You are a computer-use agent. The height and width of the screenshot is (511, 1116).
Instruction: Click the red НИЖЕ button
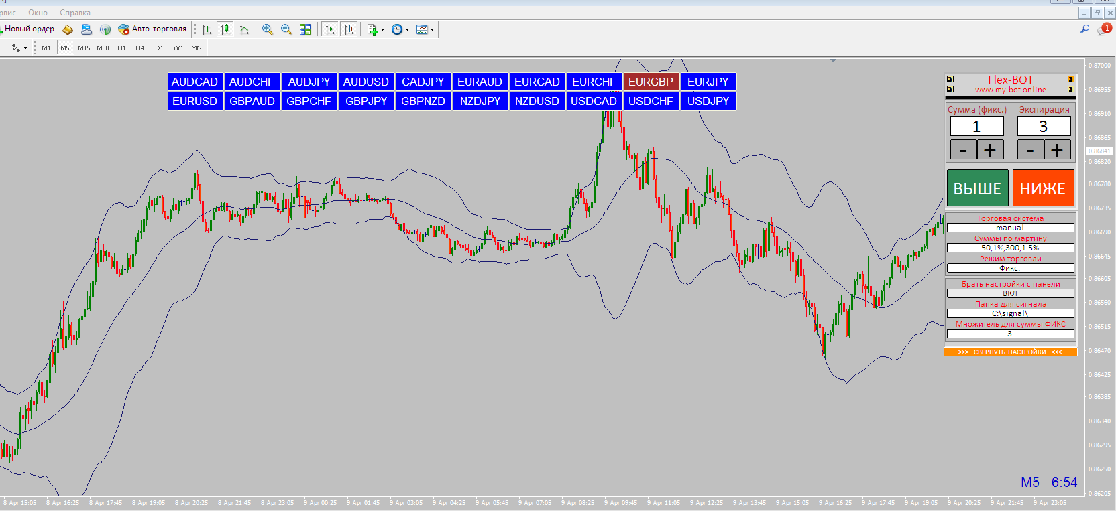1043,188
